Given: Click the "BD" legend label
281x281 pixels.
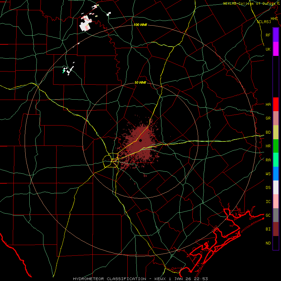Looking at the screenshot, I should 268,132.
